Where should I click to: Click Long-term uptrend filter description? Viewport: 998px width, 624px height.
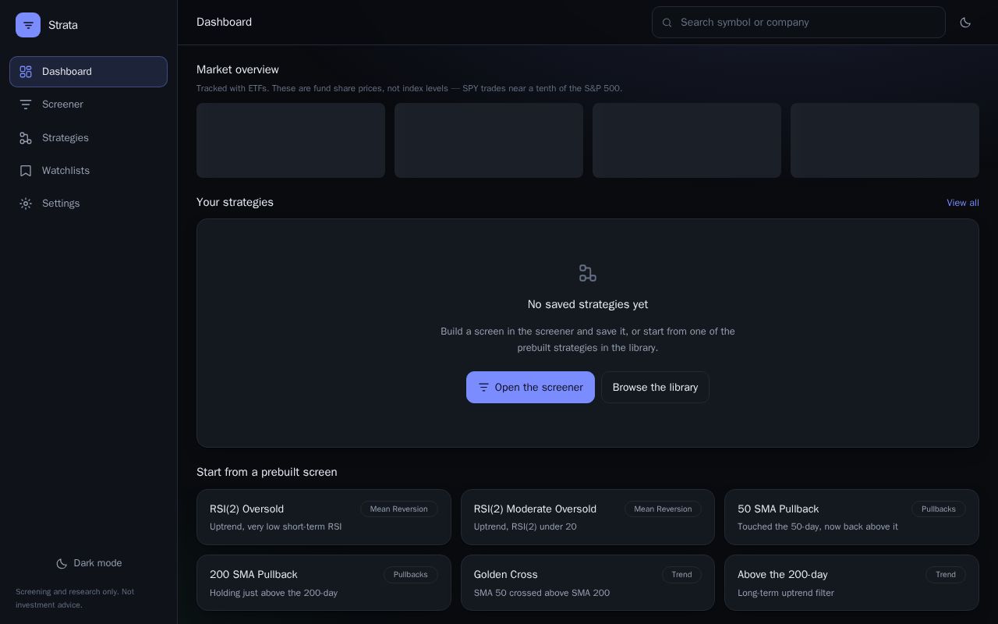[786, 593]
